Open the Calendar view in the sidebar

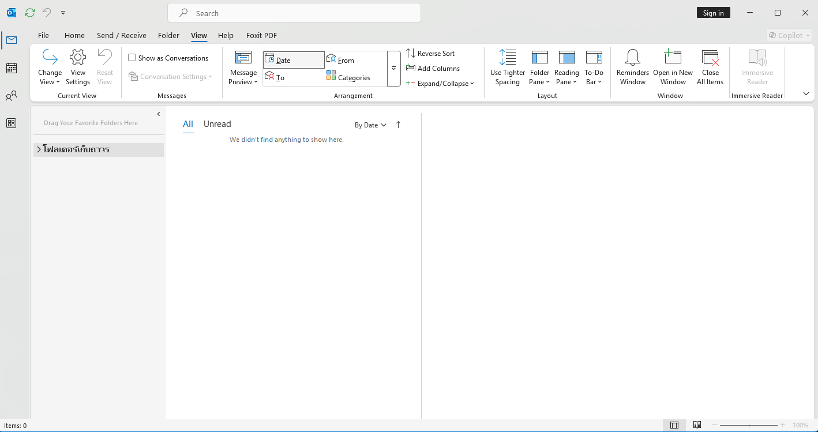coord(11,68)
